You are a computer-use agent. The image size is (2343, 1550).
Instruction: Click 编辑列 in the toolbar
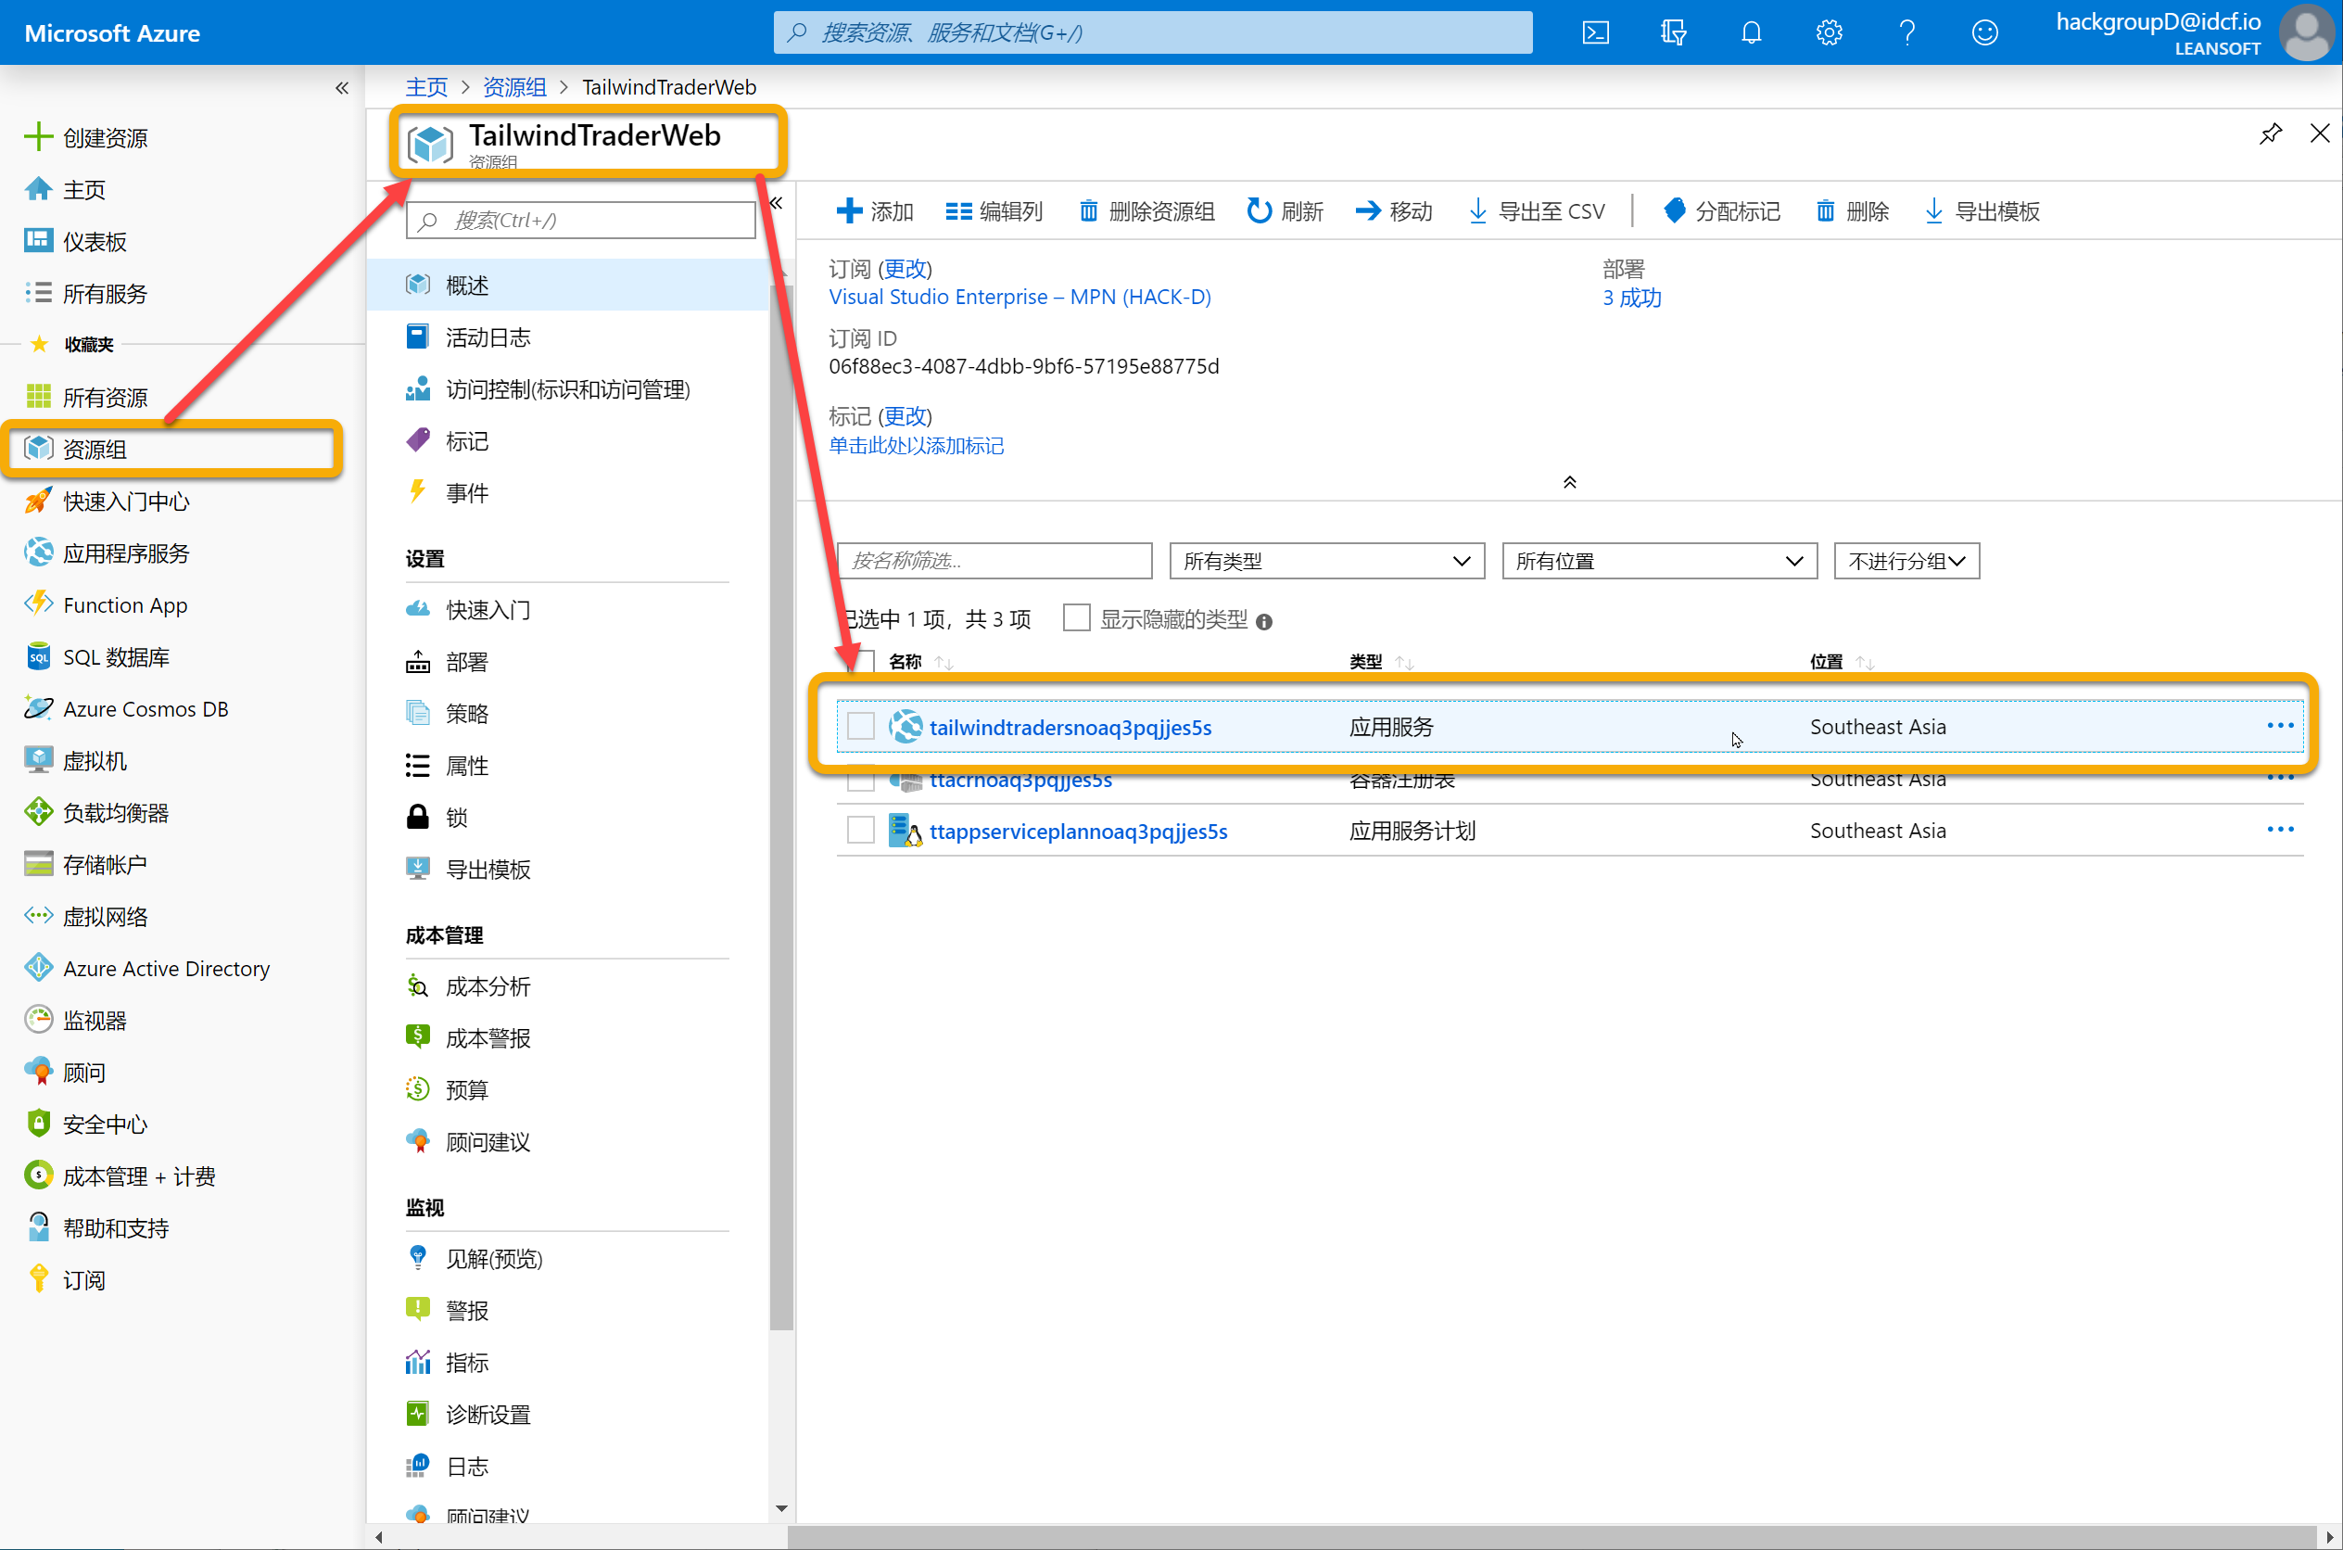tap(994, 210)
